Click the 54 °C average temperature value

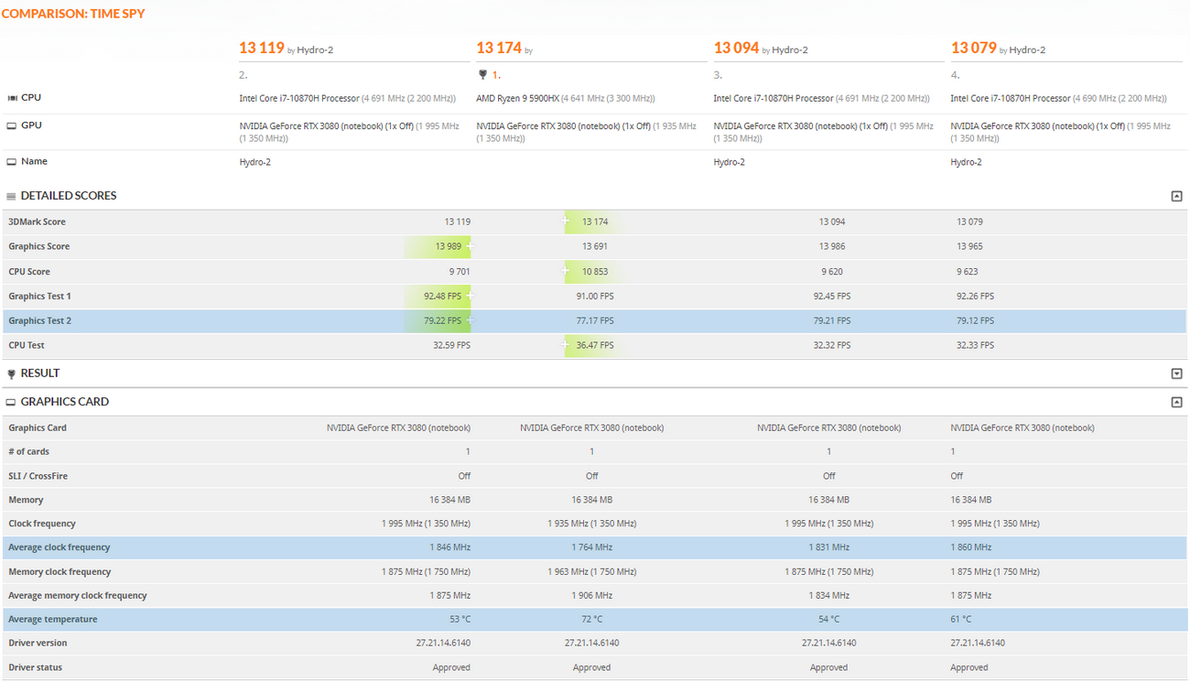[x=829, y=619]
